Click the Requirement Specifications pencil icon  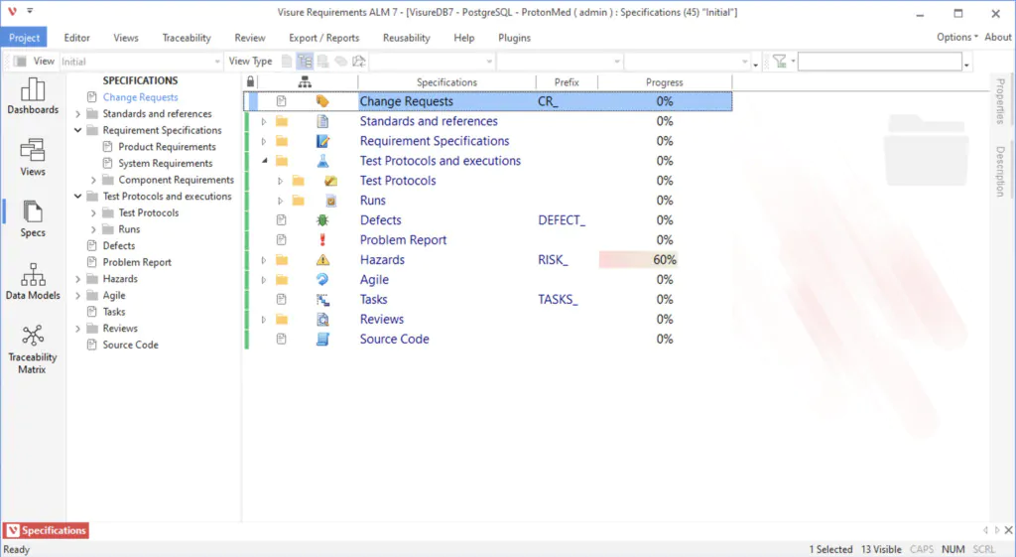[322, 141]
